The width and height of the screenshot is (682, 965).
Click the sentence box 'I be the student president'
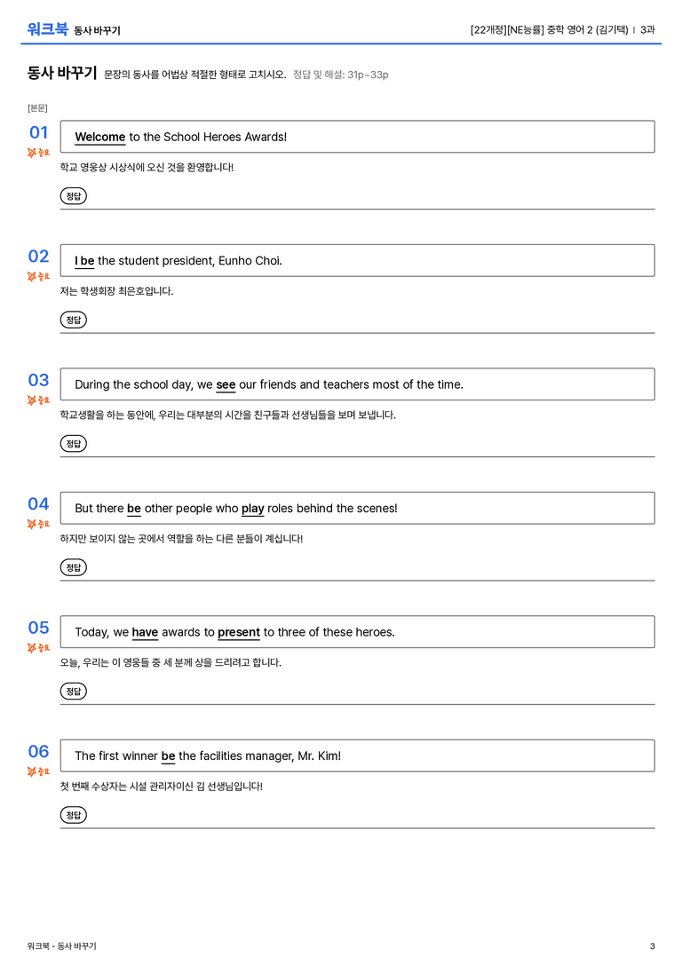coord(358,260)
